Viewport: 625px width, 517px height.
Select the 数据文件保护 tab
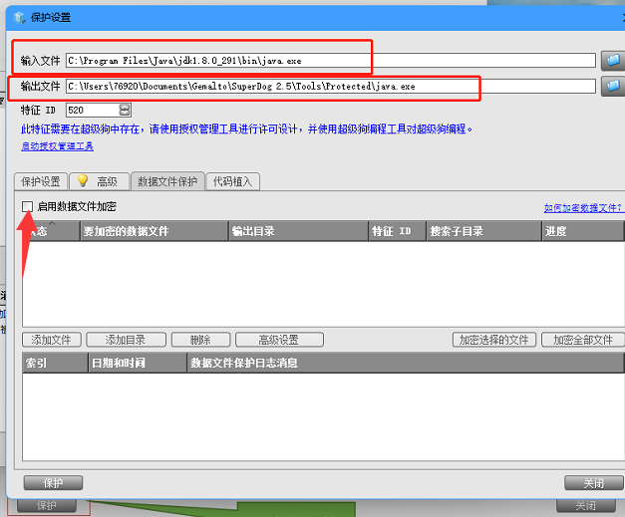coord(167,181)
